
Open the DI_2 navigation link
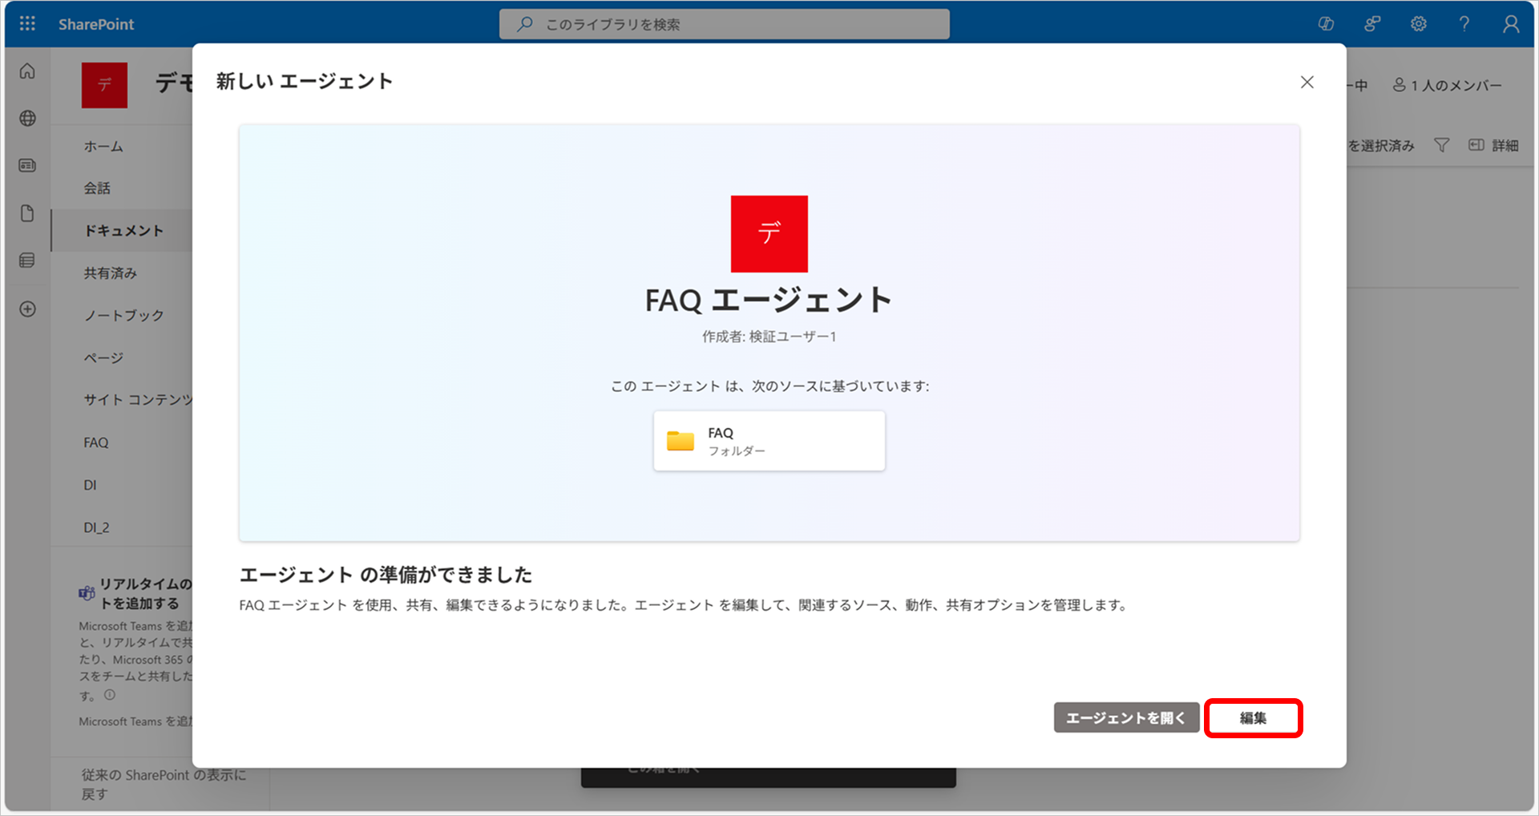(x=96, y=527)
